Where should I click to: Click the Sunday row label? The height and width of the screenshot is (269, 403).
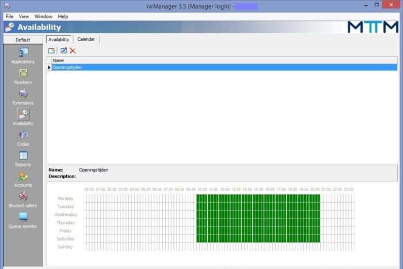65,247
